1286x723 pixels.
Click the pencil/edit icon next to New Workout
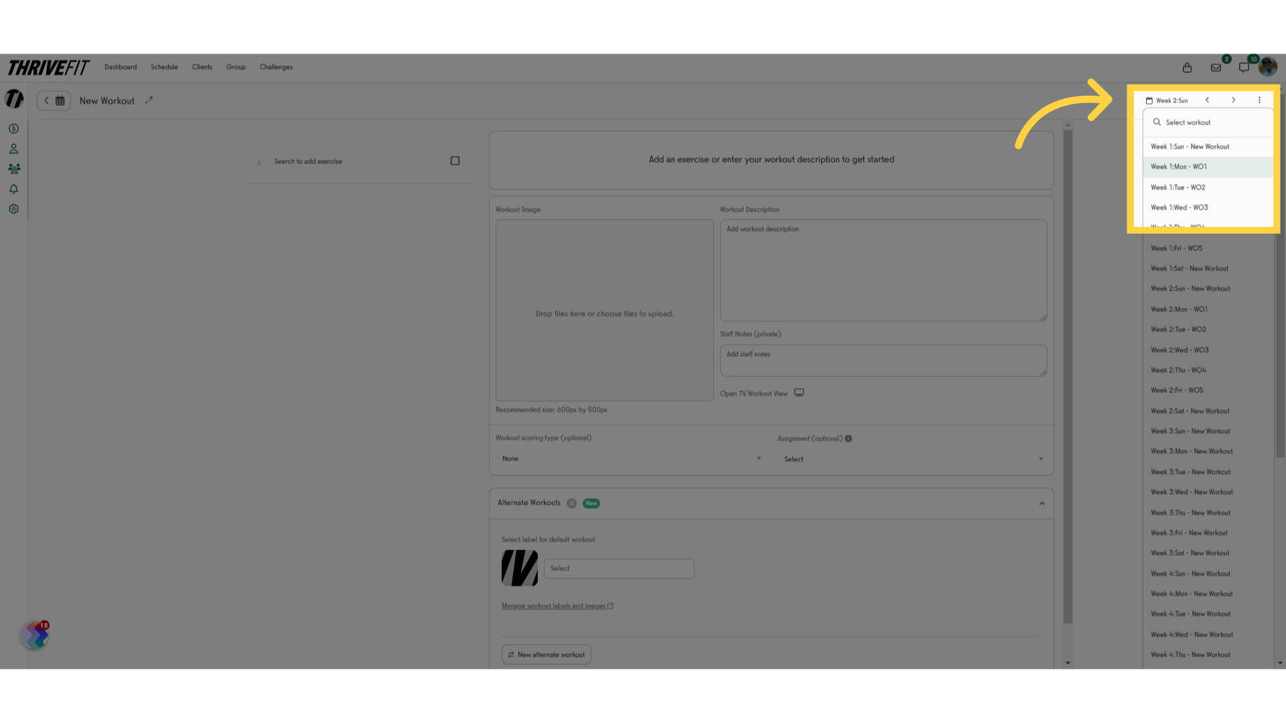coord(149,100)
